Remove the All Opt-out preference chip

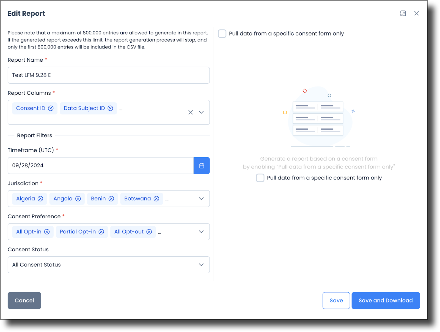click(149, 232)
